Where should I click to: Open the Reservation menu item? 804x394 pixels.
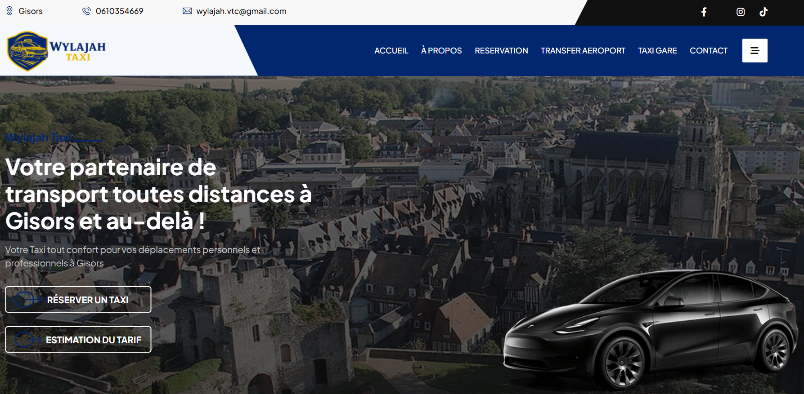[x=501, y=51]
